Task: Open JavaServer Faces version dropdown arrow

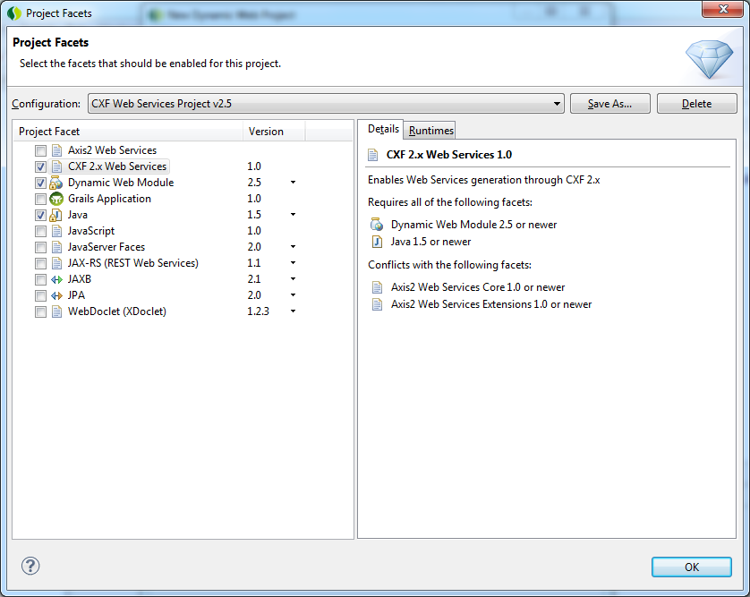Action: click(294, 247)
